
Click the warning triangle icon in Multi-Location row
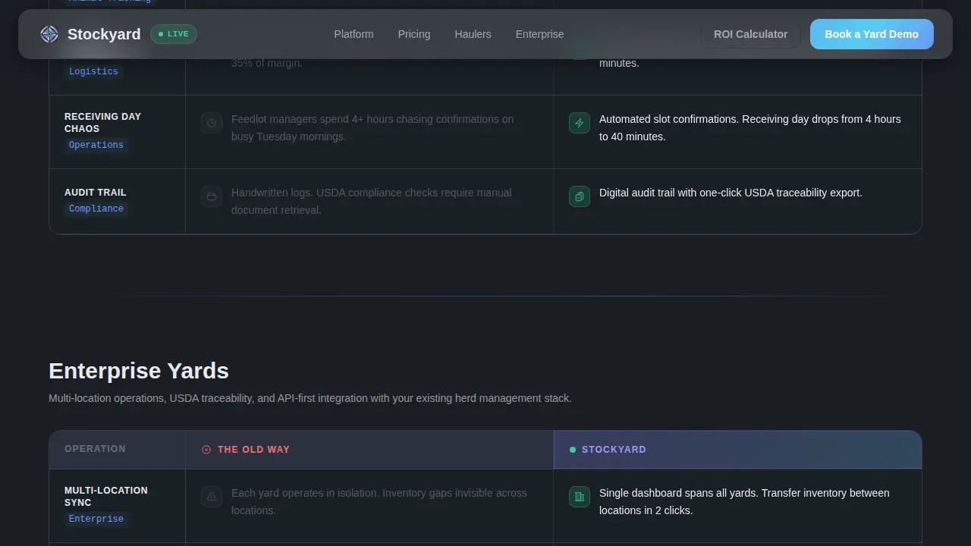click(212, 497)
